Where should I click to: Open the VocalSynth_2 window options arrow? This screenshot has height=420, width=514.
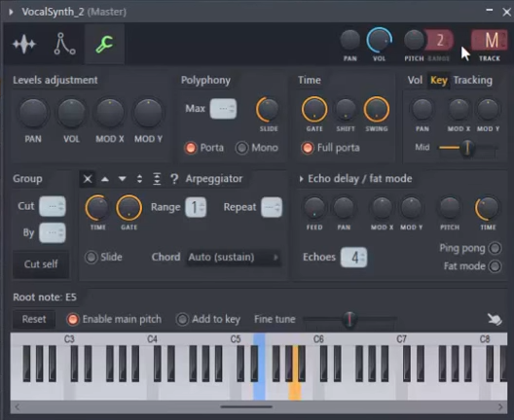(11, 12)
